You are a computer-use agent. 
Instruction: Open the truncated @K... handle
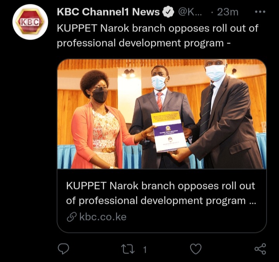click(190, 12)
